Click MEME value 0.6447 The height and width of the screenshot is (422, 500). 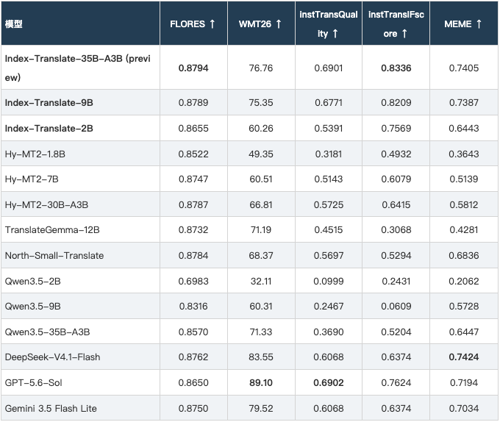pos(464,332)
